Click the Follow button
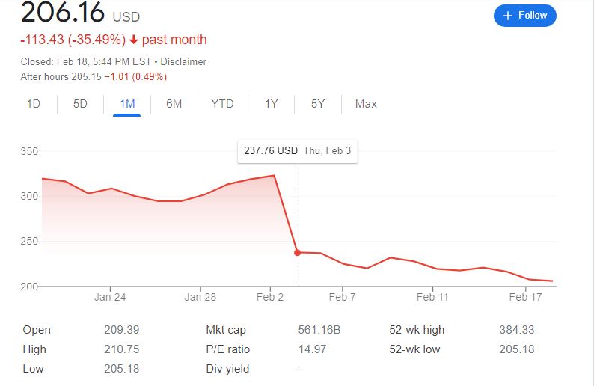 coord(524,16)
